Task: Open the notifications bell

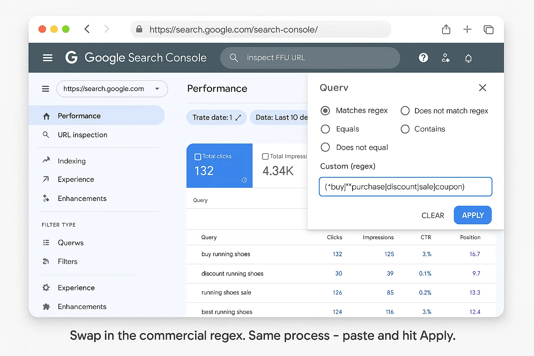Action: 468,58
